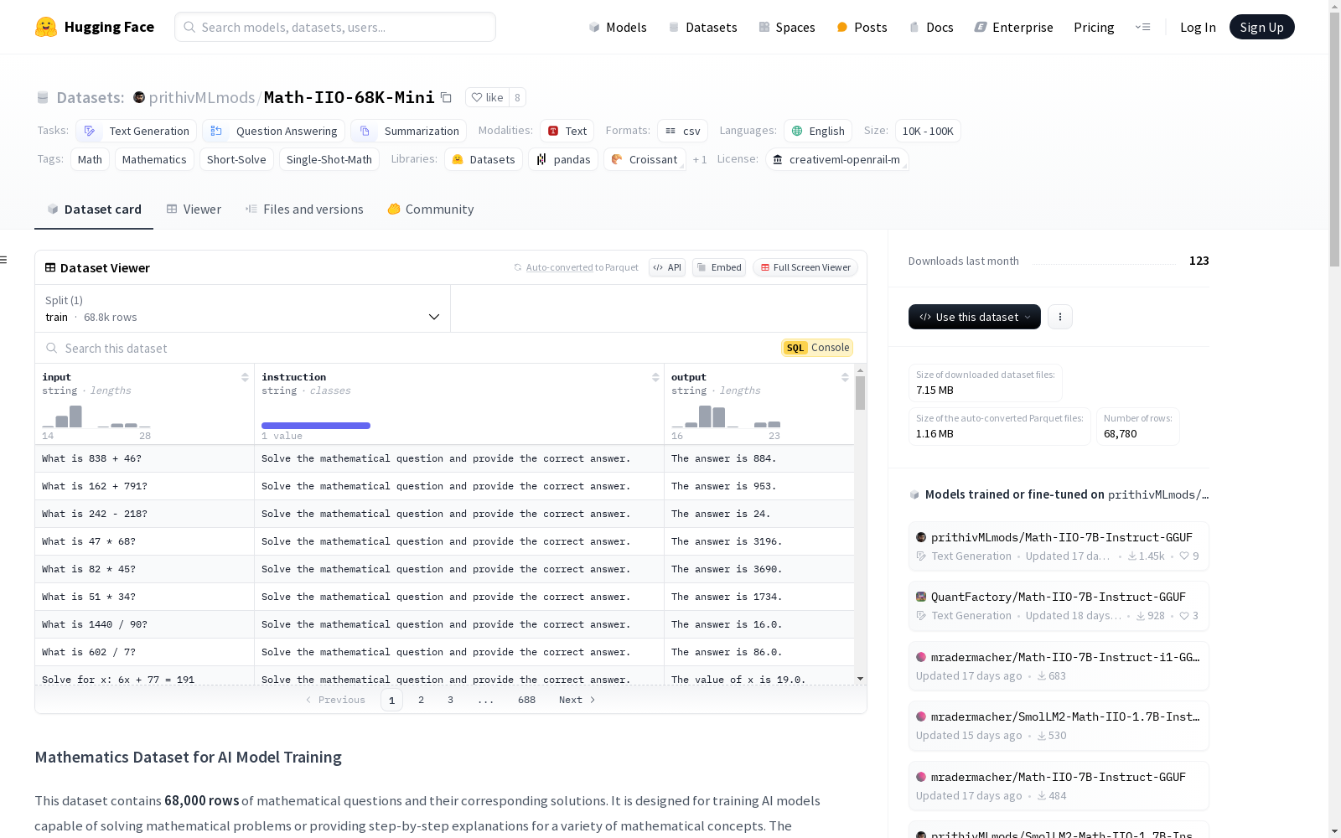Click the 'What is 838 + 46?' cell
This screenshot has height=838, width=1341.
coord(144,458)
